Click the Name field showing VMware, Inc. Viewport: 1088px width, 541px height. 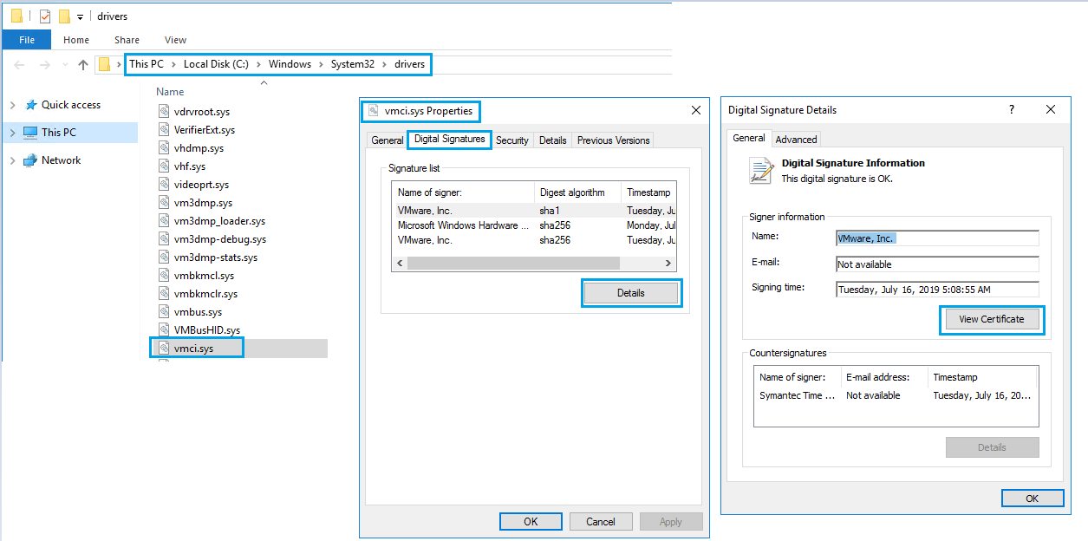click(x=936, y=237)
